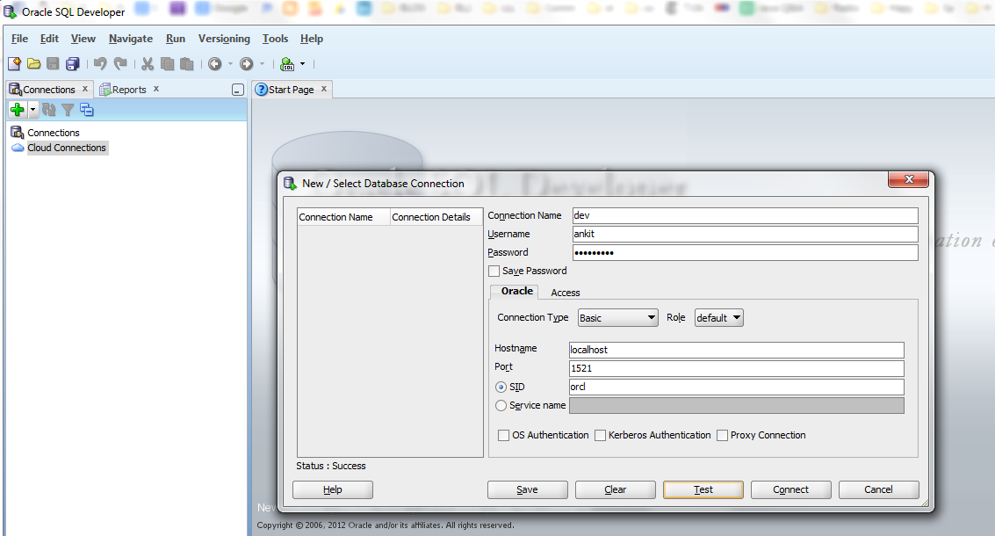Close the Start Page tab with its x

pyautogui.click(x=324, y=89)
